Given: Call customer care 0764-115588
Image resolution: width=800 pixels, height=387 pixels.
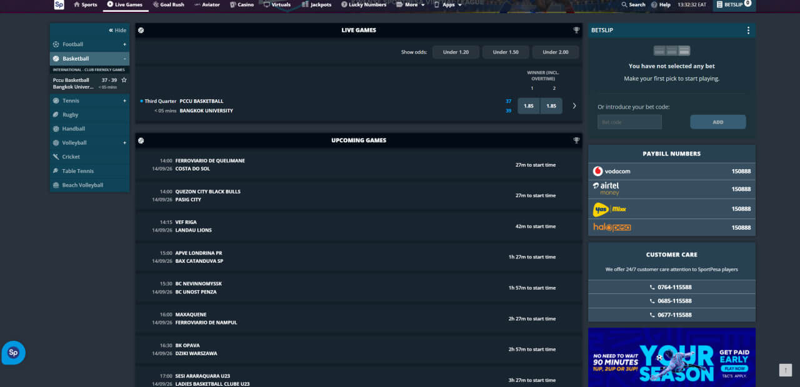Looking at the screenshot, I should (672, 287).
